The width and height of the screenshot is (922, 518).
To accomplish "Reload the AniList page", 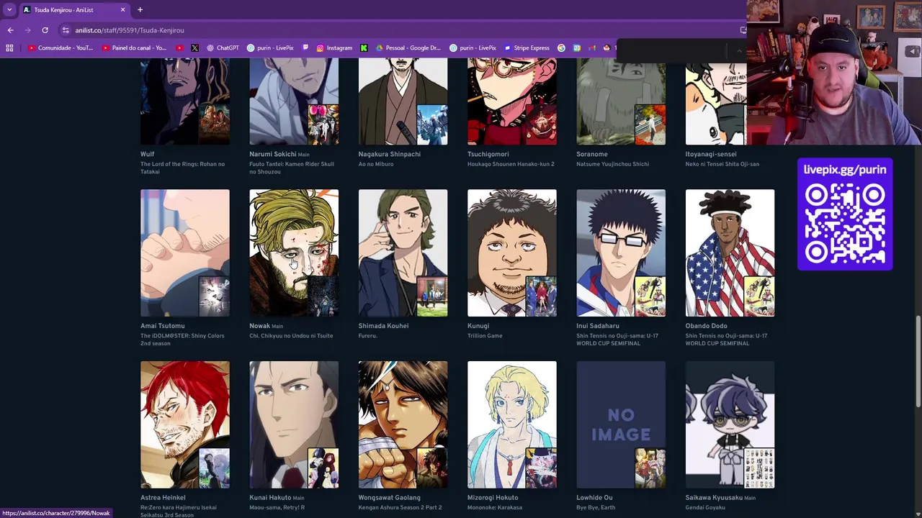I will (45, 30).
